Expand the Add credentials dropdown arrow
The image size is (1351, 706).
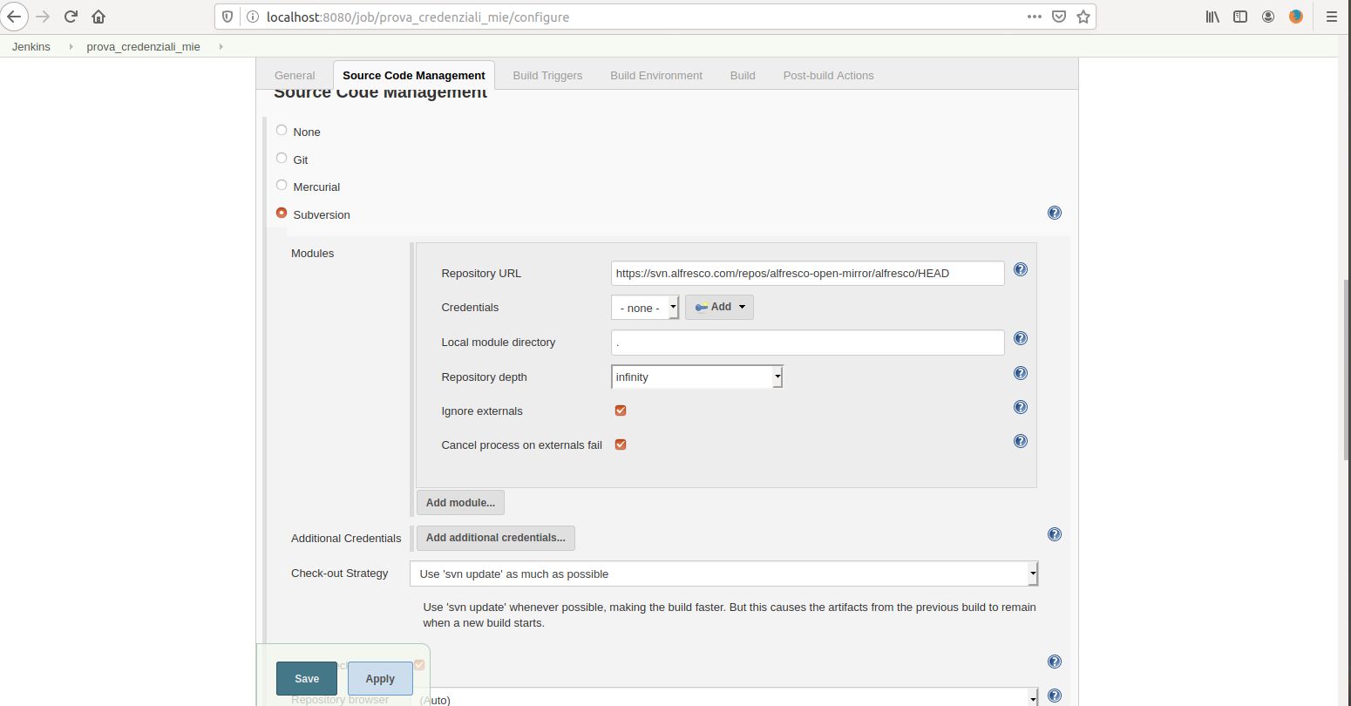click(743, 307)
